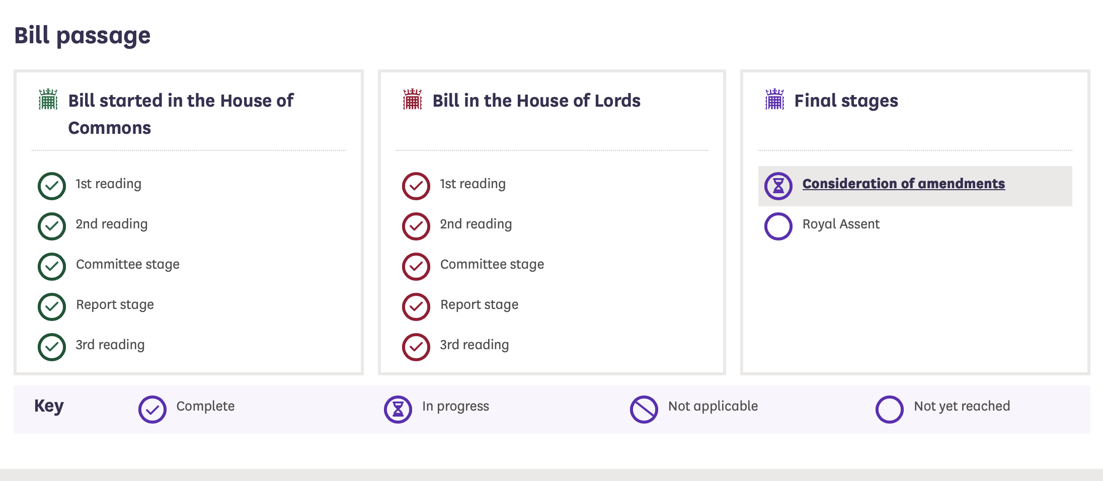The height and width of the screenshot is (481, 1103).
Task: Click the Complete checkmark icon in the Key
Action: (x=152, y=410)
